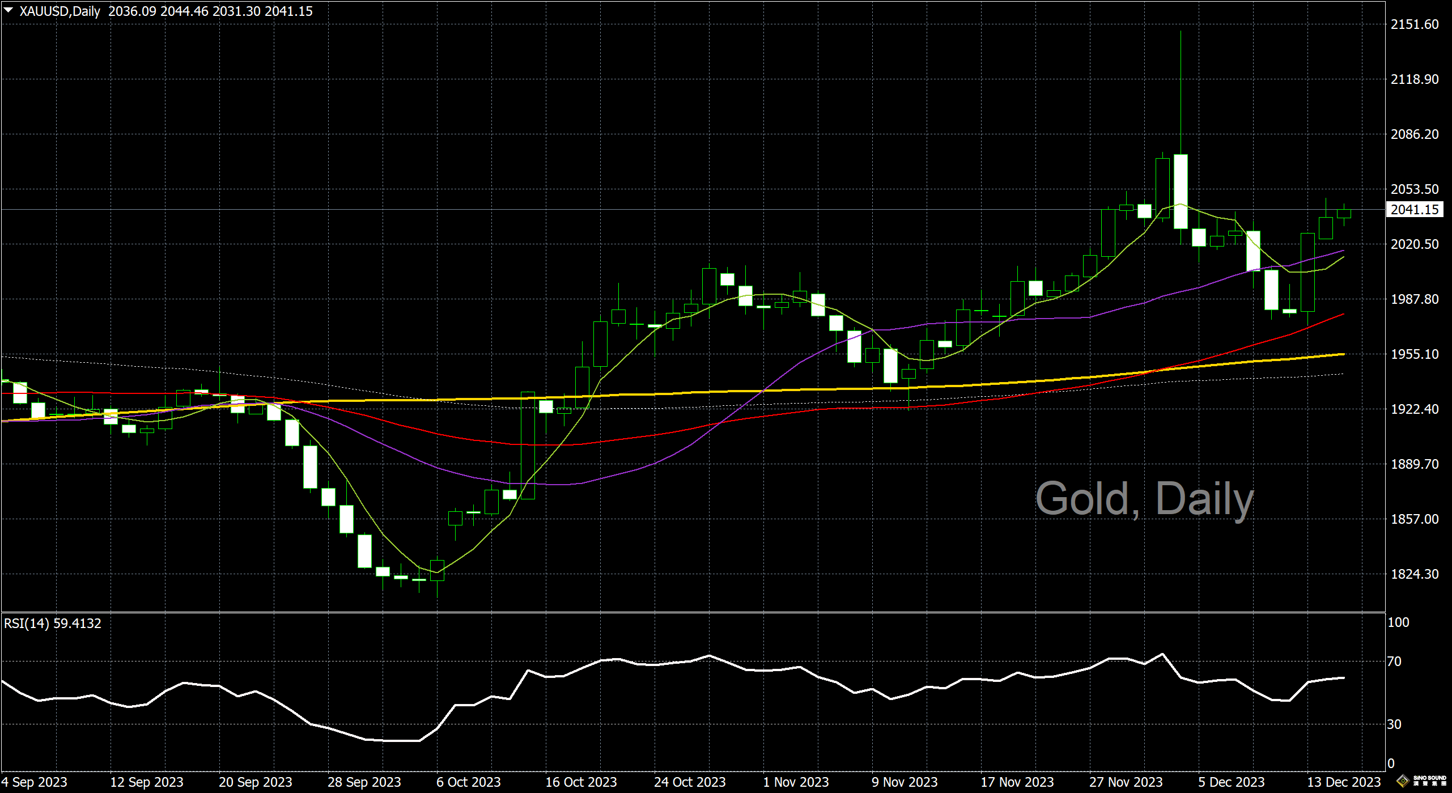Click the RSI(14) 59.4132 indicator label
The image size is (1452, 793).
coord(52,624)
